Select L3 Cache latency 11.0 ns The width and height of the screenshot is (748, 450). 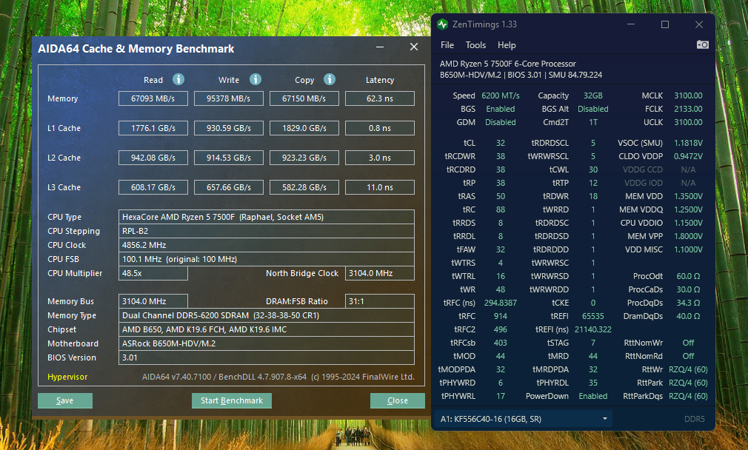[x=380, y=187]
